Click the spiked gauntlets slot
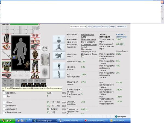This screenshot has height=123, width=164. point(35,46)
